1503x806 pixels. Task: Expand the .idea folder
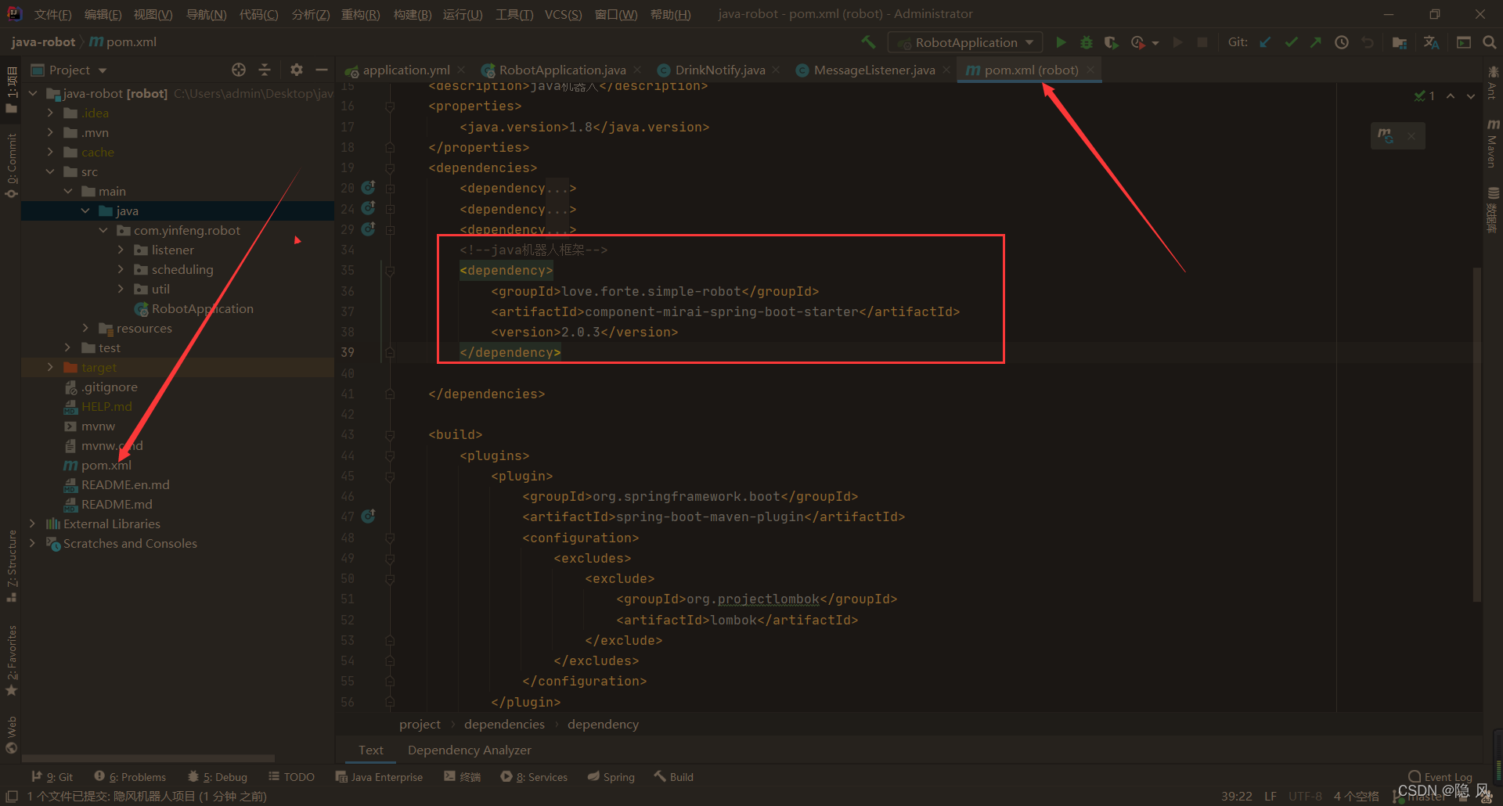pos(50,113)
